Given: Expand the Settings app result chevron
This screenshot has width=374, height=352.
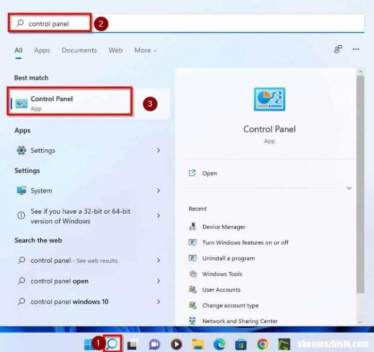Looking at the screenshot, I should pyautogui.click(x=158, y=150).
